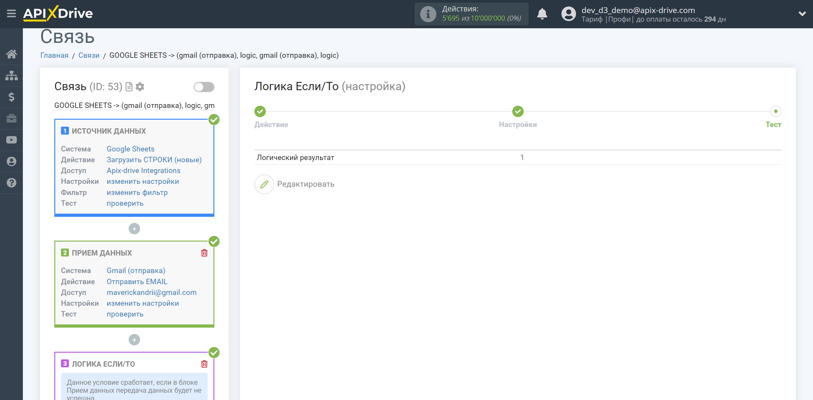
Task: Add step after the data source block
Action: tap(134, 229)
